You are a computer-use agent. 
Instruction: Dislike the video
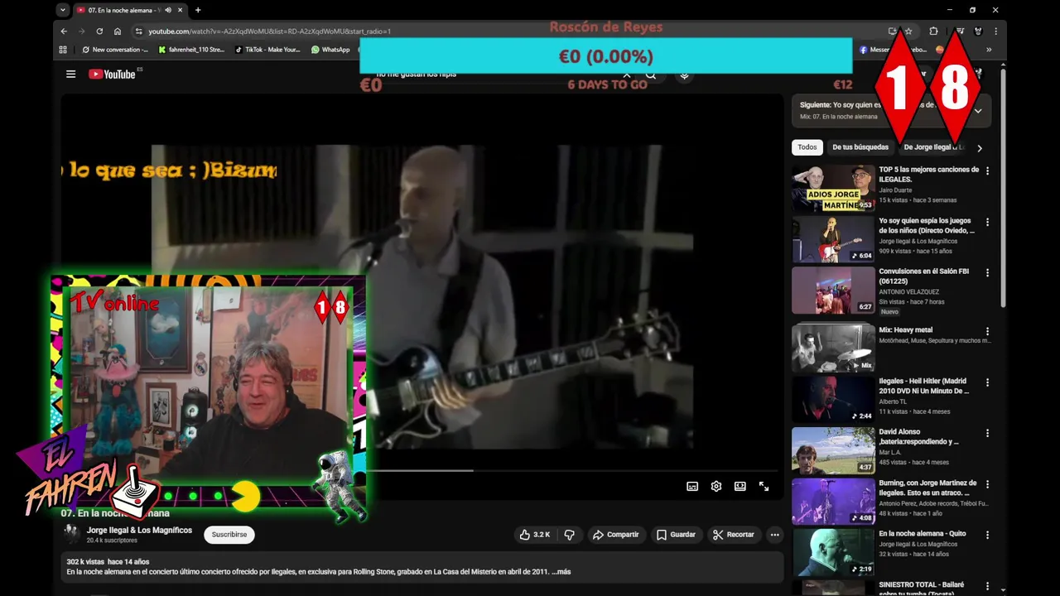pyautogui.click(x=569, y=535)
